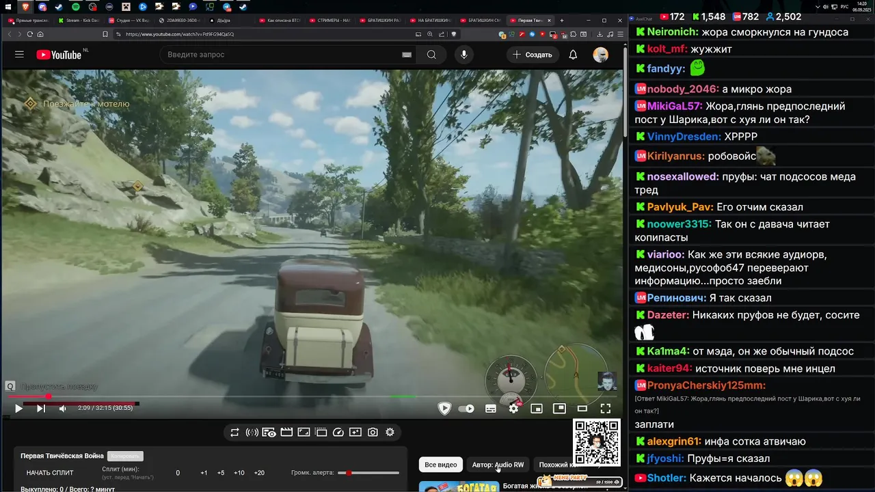This screenshot has width=875, height=492.
Task: Click the resize player icon
Action: 304,433
